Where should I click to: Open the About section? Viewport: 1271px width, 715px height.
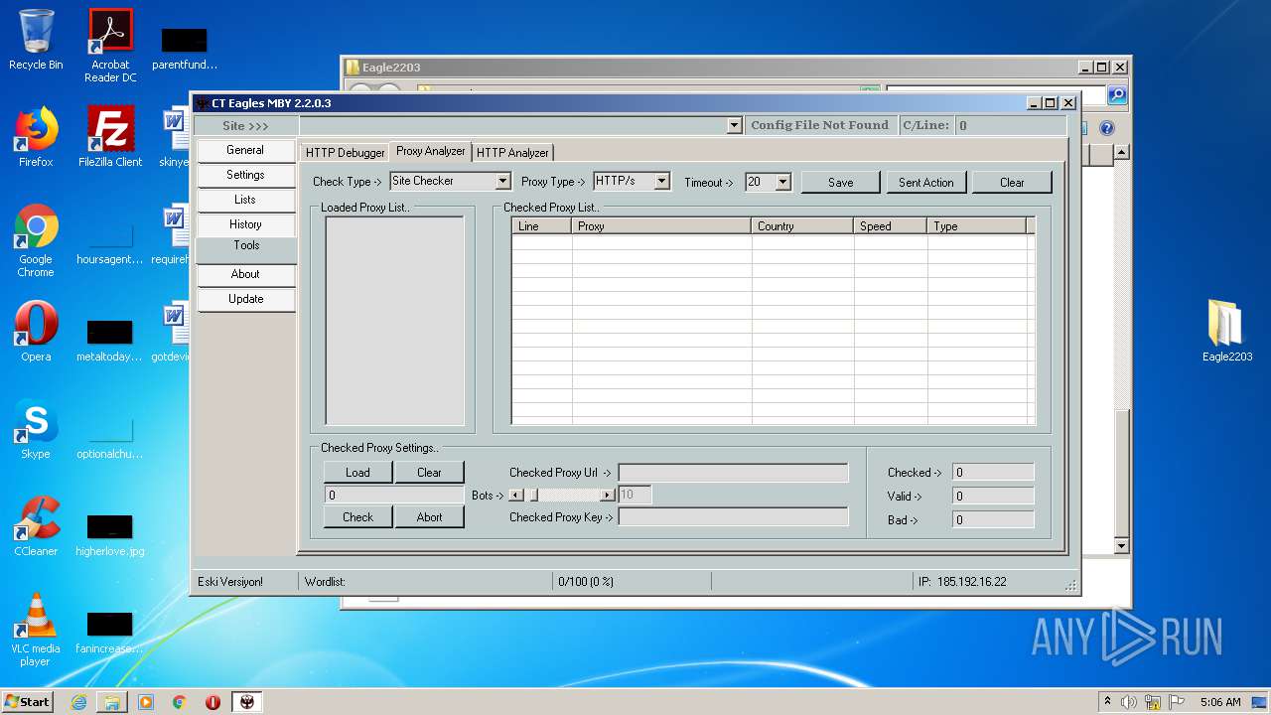click(245, 274)
